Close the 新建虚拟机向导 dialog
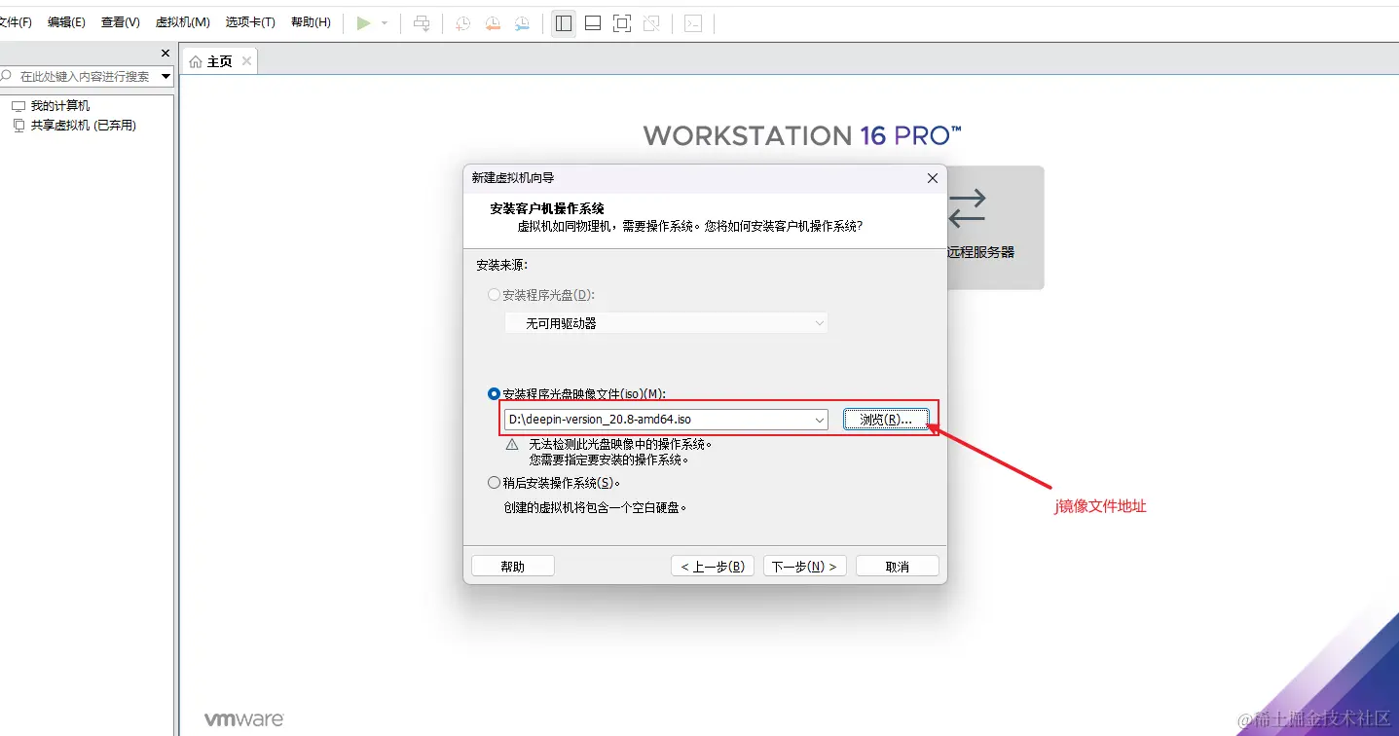 (932, 178)
